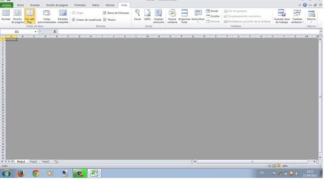Switch to the Insertar tab
The height and width of the screenshot is (182, 324).
[35, 5]
